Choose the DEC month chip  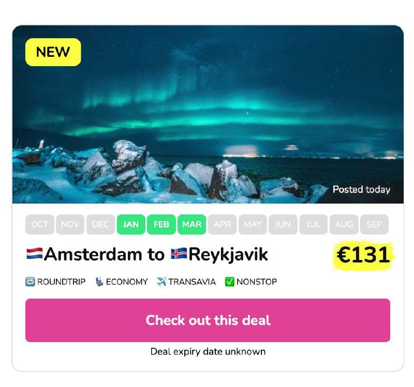pyautogui.click(x=100, y=224)
